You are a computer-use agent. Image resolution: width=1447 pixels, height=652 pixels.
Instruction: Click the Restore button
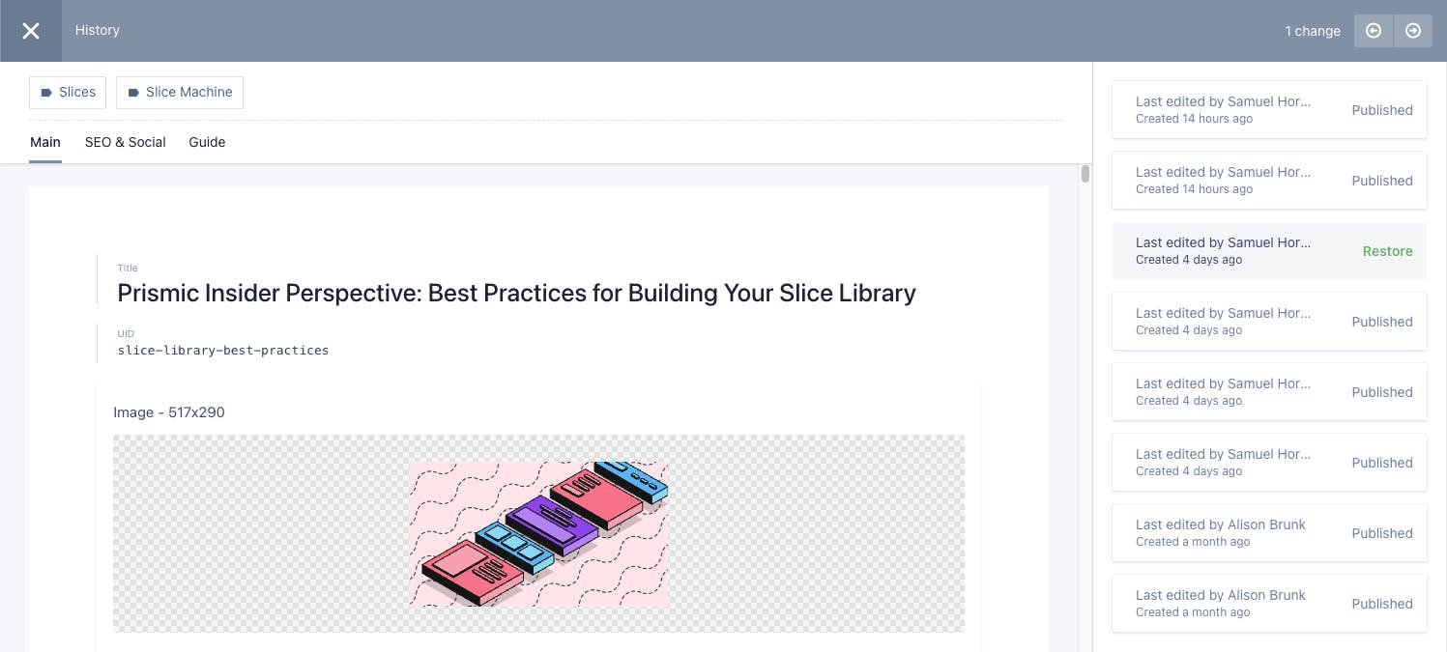coord(1387,250)
